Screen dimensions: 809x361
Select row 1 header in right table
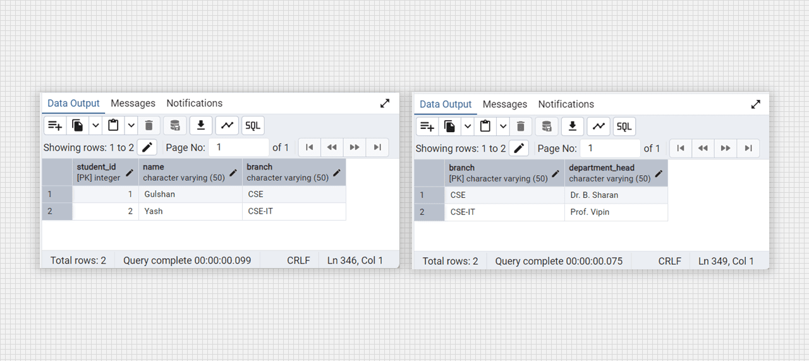430,195
